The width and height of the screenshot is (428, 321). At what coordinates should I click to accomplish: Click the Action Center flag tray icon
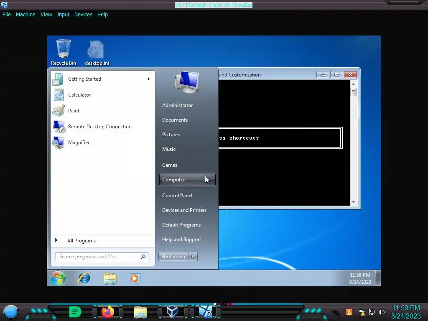tap(362, 312)
